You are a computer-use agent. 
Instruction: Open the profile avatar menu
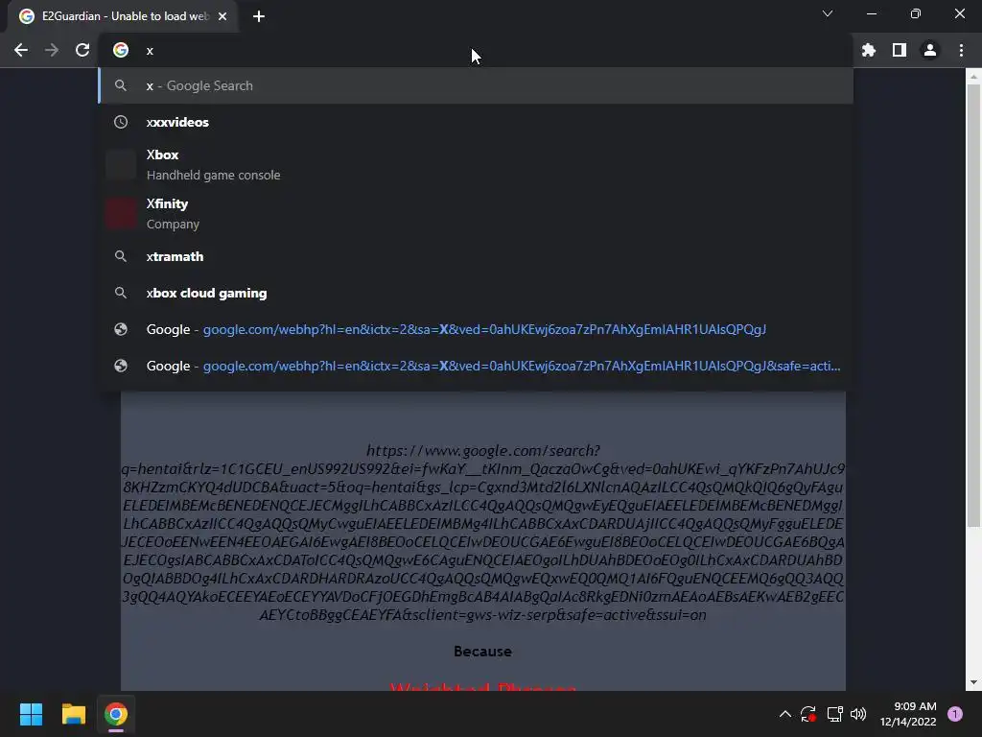[x=930, y=50]
